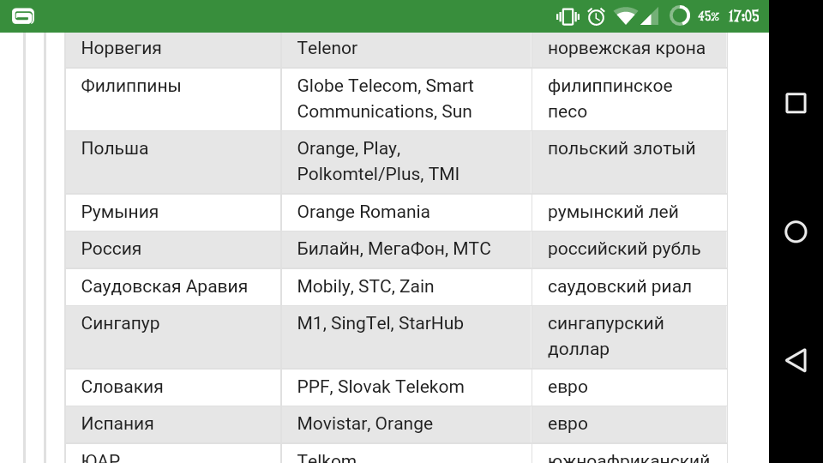
Task: Tap the 17:05 clock in status bar
Action: pyautogui.click(x=743, y=16)
